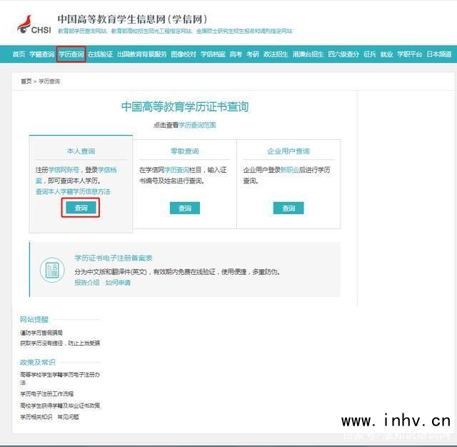Click 政策及常识 section heading
Image resolution: width=457 pixels, height=447 pixels.
pos(38,362)
